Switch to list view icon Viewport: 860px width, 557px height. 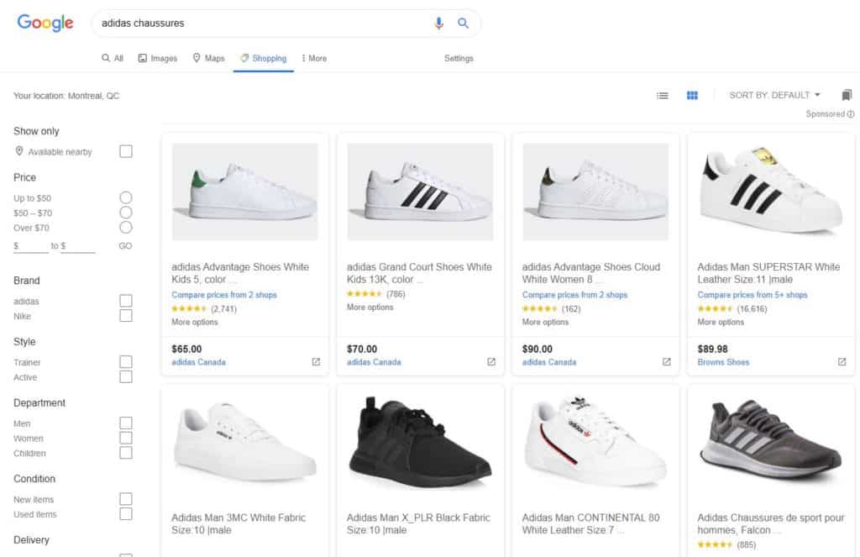pos(663,96)
